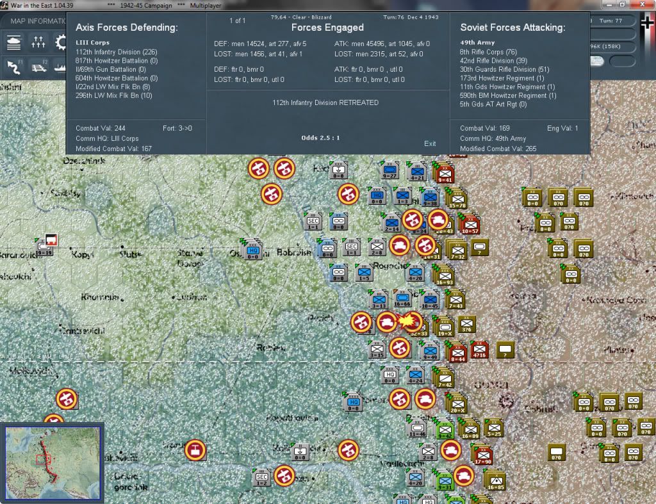656x504 pixels.
Task: Select the HQ stack west of Bobruisk
Action: coord(252,249)
